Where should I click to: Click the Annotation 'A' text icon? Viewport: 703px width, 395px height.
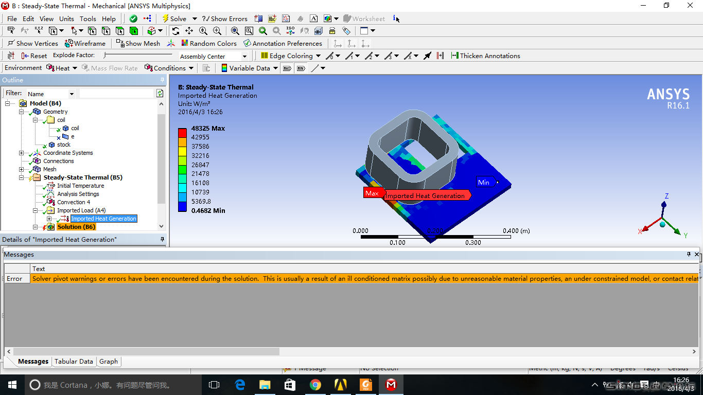[x=314, y=19]
